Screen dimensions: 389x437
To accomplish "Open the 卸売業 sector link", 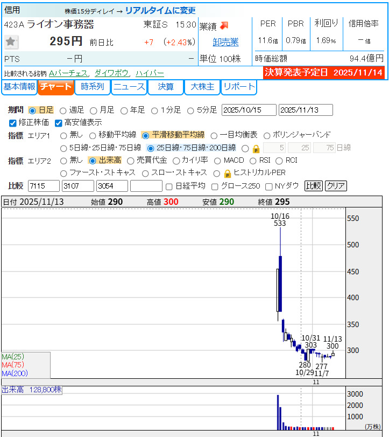I will 225,42.
